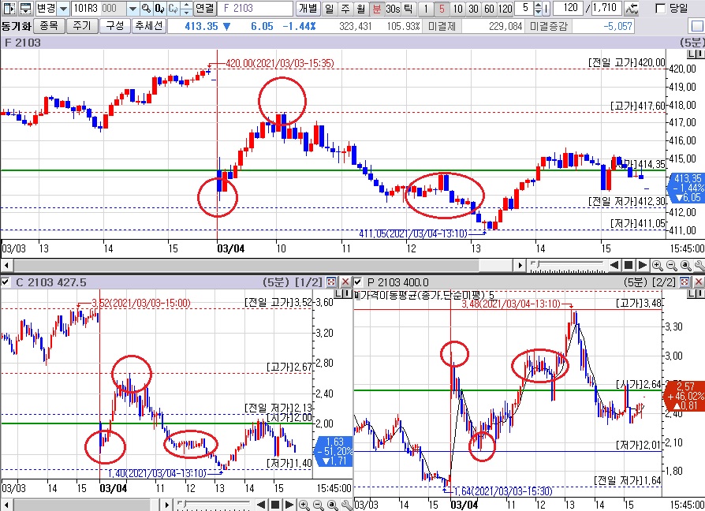705x511 pixels.
Task: Select the 일 daily period
Action: [330, 8]
